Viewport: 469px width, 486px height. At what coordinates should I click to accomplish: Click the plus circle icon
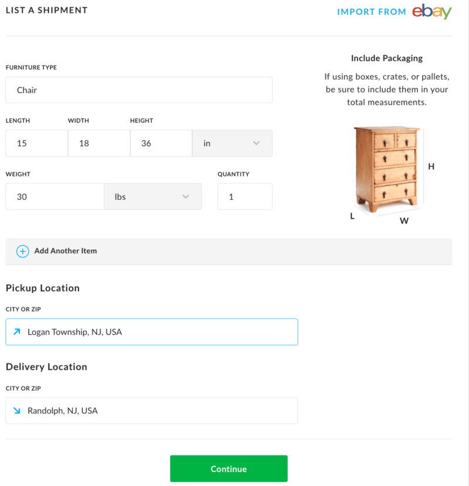(x=22, y=251)
